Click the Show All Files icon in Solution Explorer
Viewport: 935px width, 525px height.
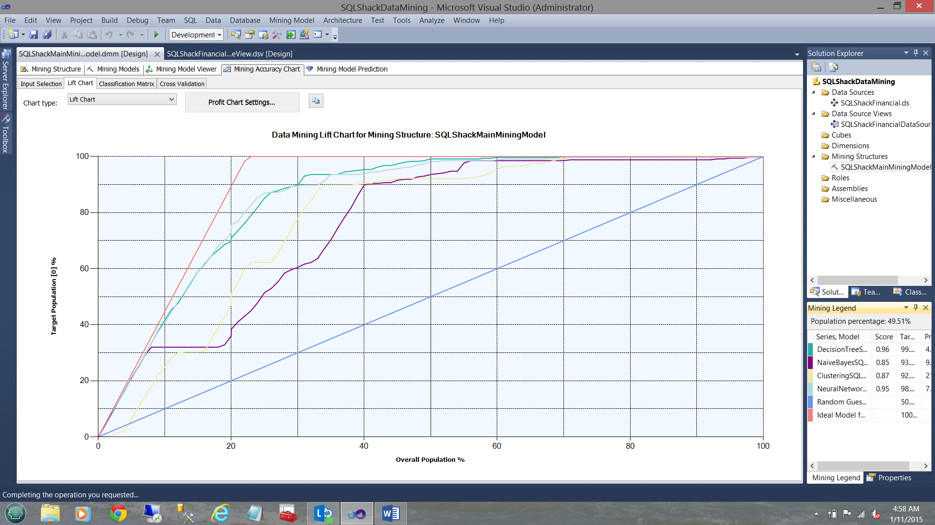click(x=833, y=67)
